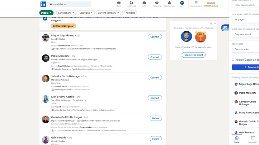Check the Notifications bell icon
259x145 pixels.
click(169, 4)
